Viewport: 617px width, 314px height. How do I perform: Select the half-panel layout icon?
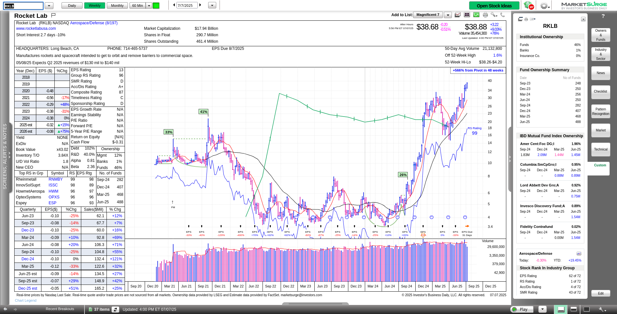click(x=573, y=309)
